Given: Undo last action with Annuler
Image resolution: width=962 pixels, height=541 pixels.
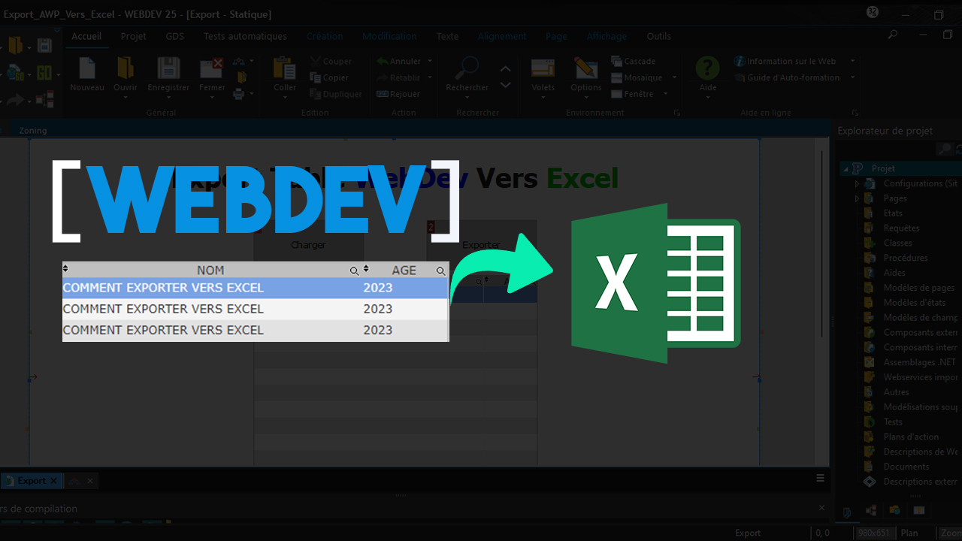Looking at the screenshot, I should pos(399,62).
